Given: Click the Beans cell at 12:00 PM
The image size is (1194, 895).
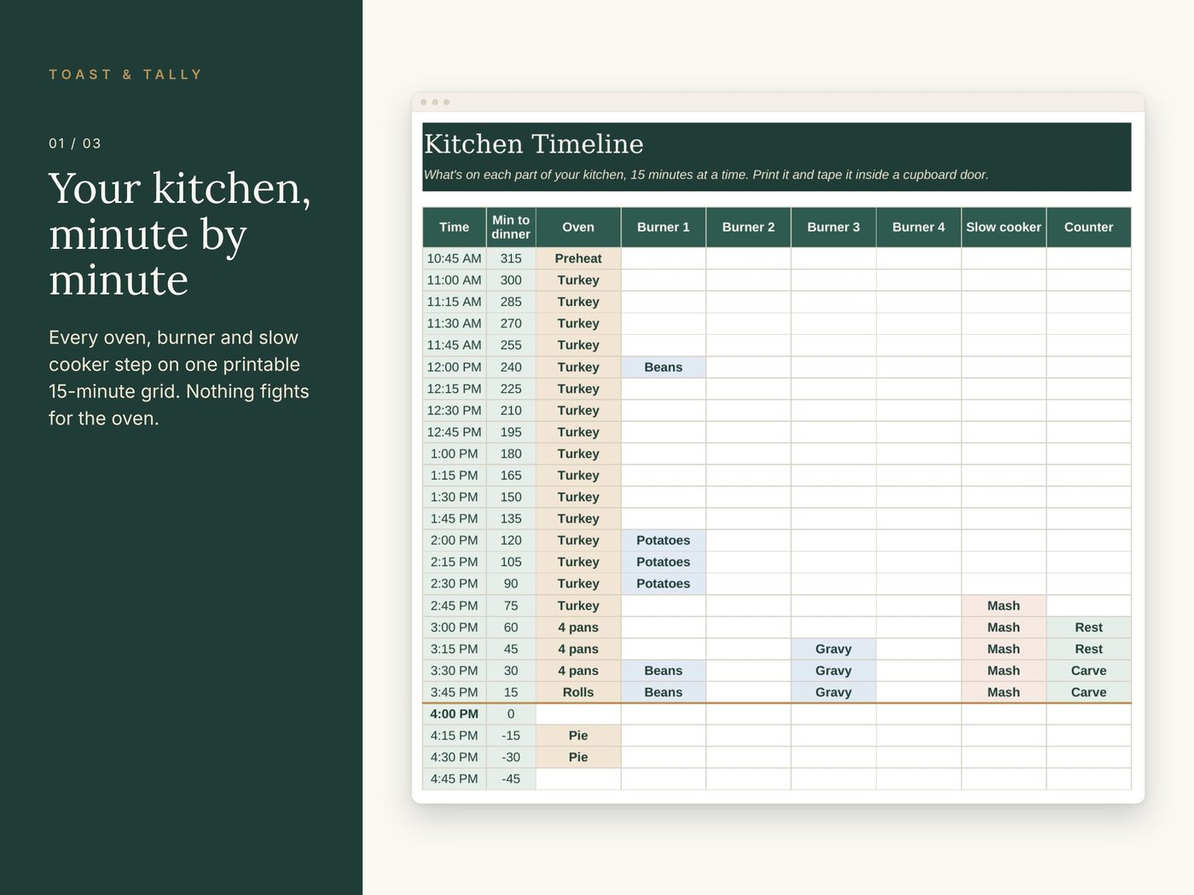Looking at the screenshot, I should pyautogui.click(x=664, y=367).
